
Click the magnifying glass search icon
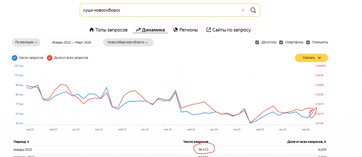(253, 10)
